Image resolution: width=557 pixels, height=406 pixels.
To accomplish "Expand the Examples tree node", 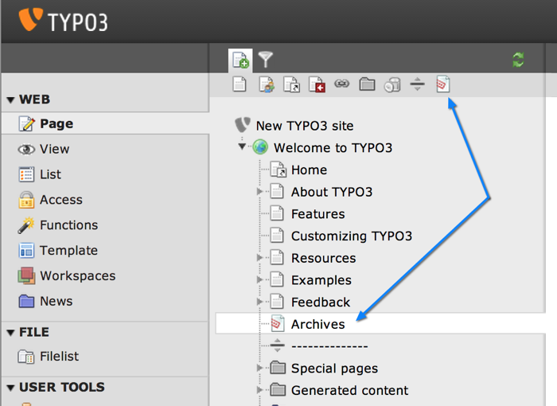I will click(259, 279).
